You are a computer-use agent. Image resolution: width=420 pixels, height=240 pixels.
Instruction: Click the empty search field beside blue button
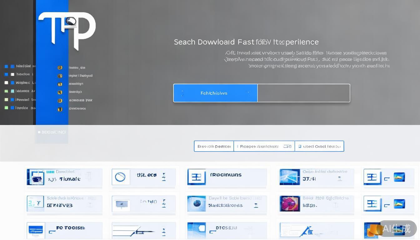(x=303, y=93)
